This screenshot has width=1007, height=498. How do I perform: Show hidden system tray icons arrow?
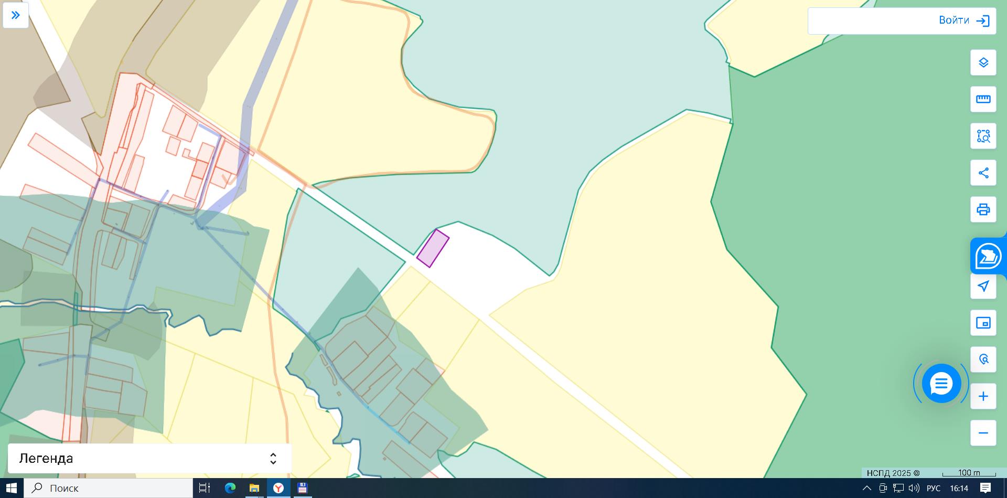[x=866, y=488]
